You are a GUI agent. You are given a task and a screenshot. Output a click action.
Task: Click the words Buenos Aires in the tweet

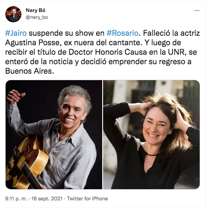pyautogui.click(x=29, y=71)
